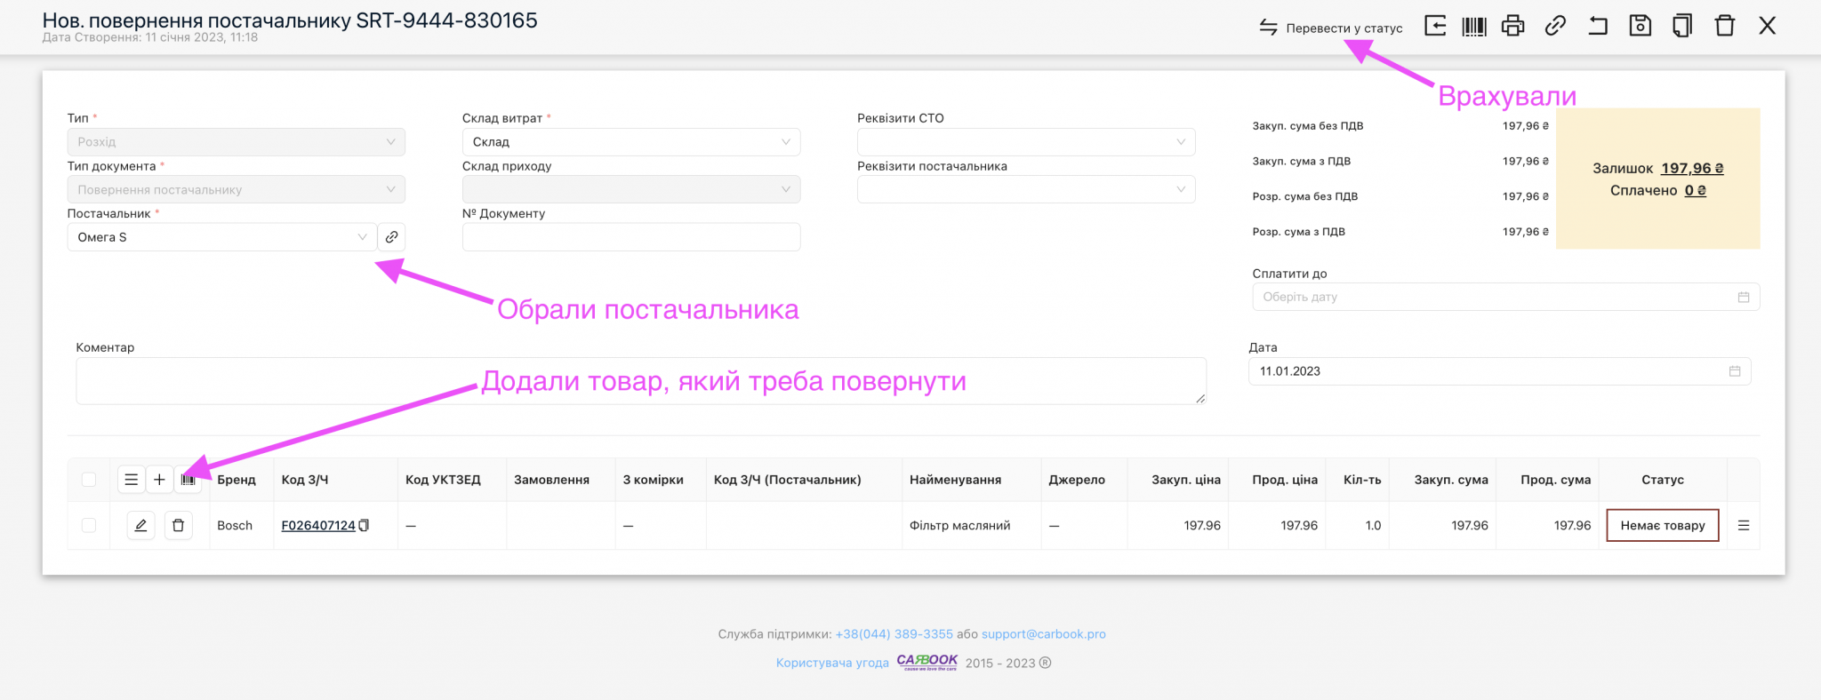1821x700 pixels.
Task: Click the copy document icon in header
Action: pos(1681,26)
